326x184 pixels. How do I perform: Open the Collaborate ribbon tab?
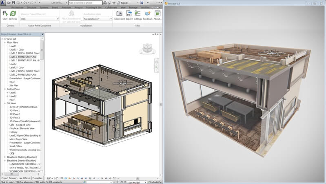coord(111,7)
